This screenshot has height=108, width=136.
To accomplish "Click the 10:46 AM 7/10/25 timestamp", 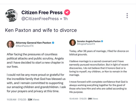I will (78, 99).
